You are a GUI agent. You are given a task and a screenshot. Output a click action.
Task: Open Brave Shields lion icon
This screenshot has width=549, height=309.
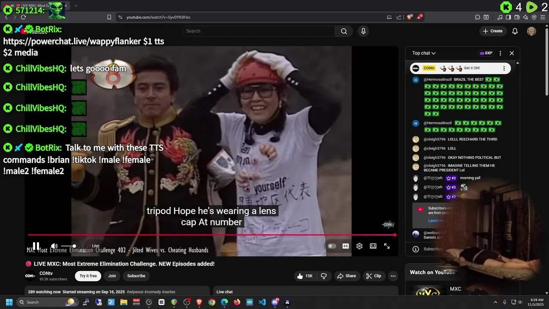(x=410, y=17)
